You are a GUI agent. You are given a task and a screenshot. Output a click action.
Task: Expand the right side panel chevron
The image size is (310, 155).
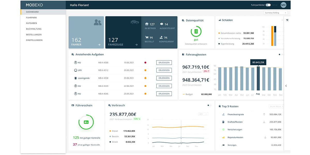286,86
